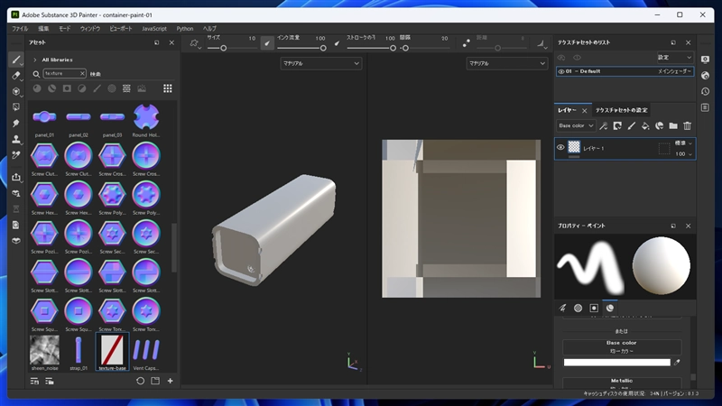722x406 pixels.
Task: Create a new folder in layers
Action: click(x=673, y=125)
